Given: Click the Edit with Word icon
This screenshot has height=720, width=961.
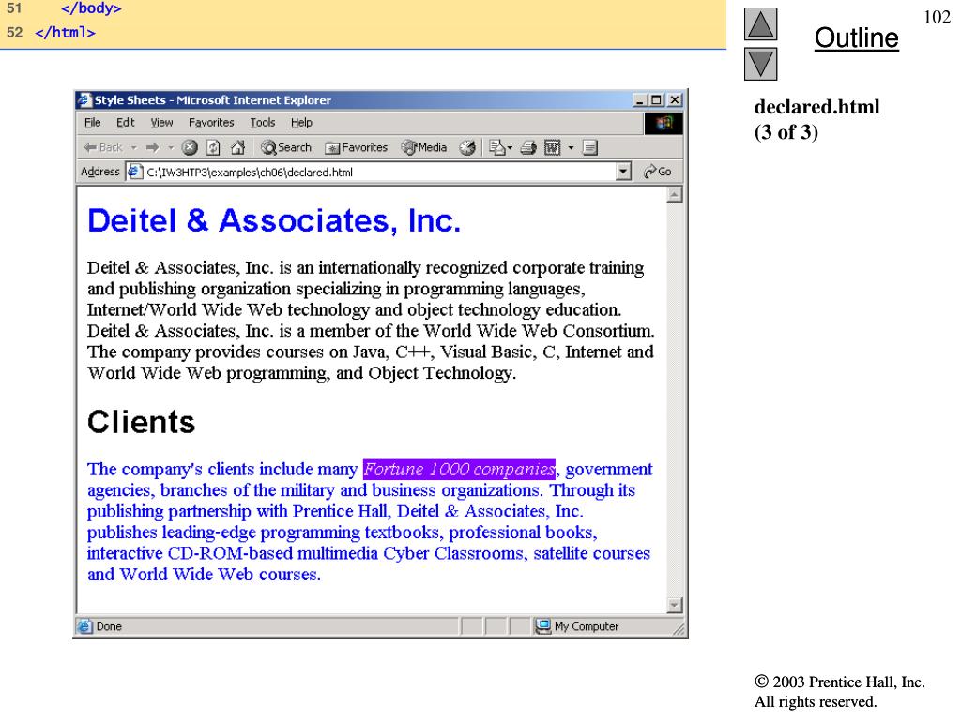Looking at the screenshot, I should click(x=552, y=147).
